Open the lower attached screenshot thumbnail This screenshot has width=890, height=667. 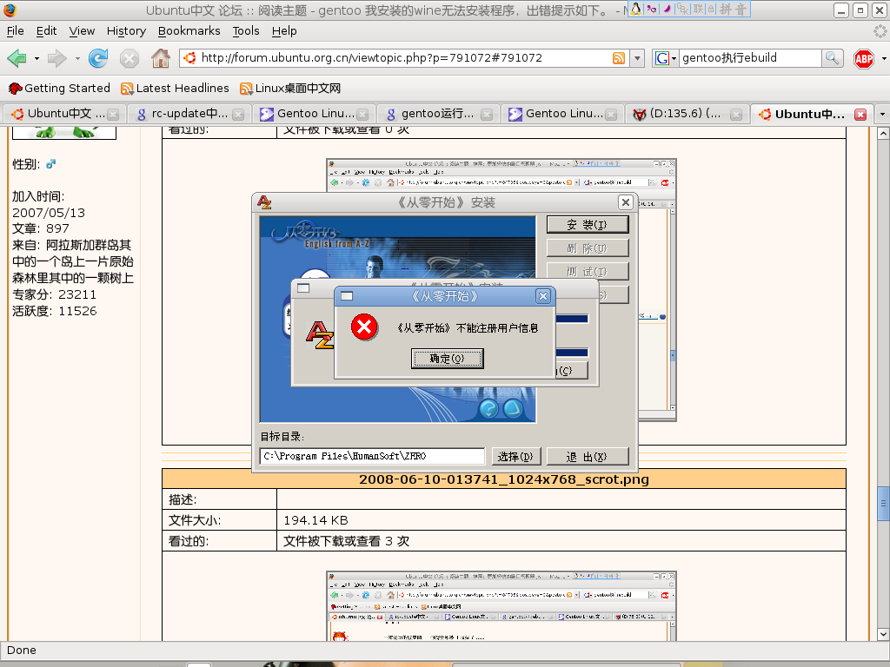point(501,606)
